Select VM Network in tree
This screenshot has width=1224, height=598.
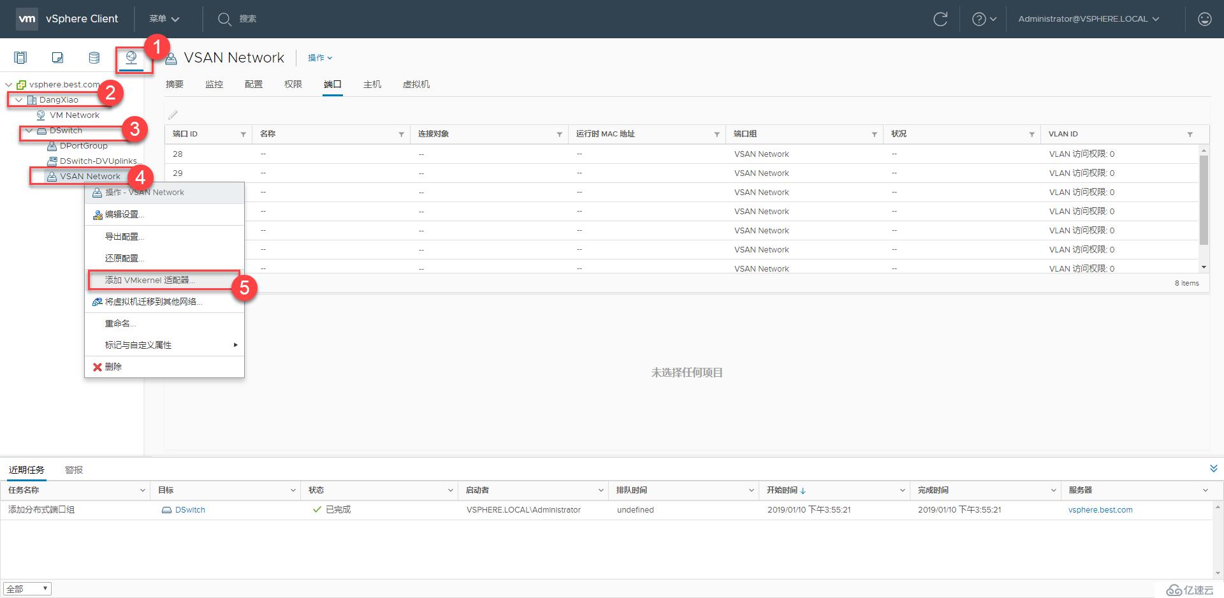pyautogui.click(x=75, y=115)
